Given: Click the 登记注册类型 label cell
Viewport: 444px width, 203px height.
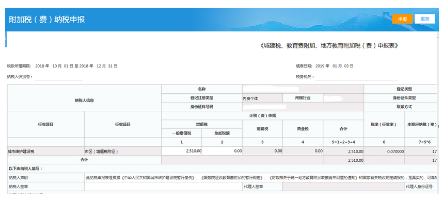Looking at the screenshot, I should 202,98.
